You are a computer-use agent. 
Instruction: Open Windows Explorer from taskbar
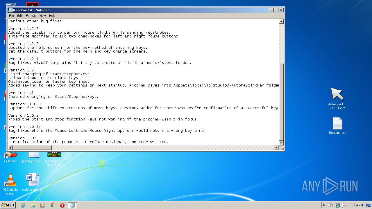33,205
